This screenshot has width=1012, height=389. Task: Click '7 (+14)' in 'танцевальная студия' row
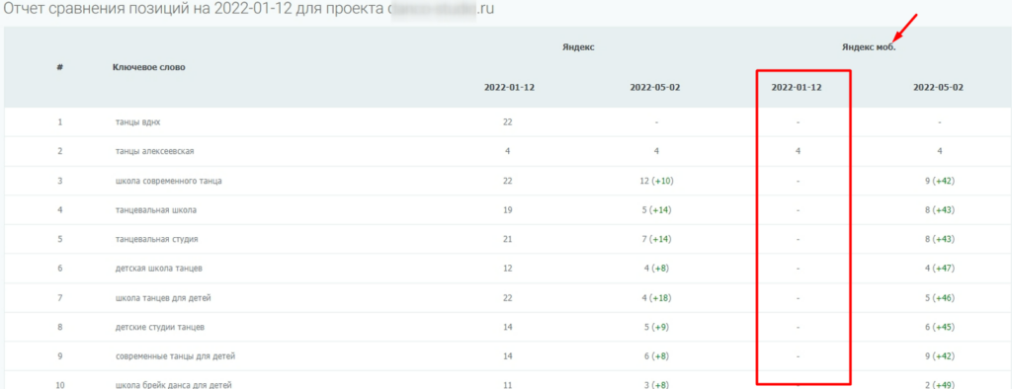tap(656, 239)
